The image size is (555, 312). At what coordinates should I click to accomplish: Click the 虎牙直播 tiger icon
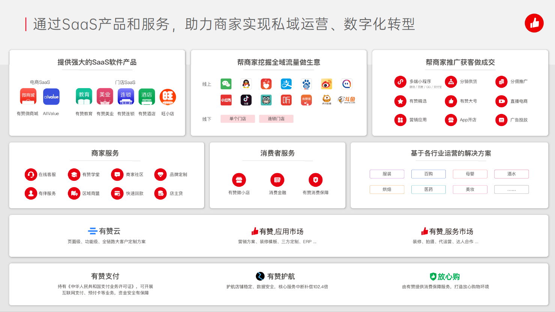coord(326,100)
